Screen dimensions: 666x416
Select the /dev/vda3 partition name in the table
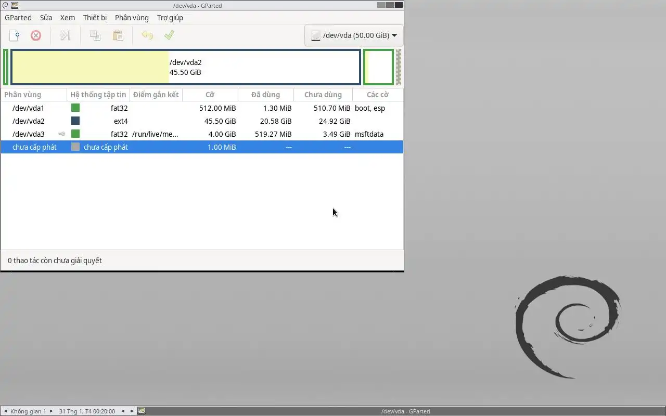click(29, 134)
